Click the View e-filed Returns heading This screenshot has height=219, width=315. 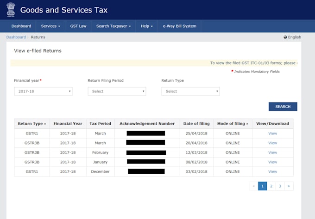[38, 51]
